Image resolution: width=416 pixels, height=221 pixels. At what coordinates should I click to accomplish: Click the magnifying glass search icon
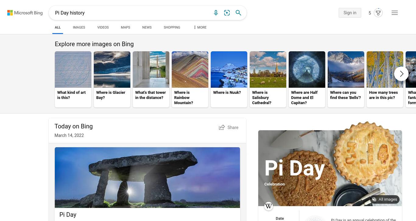click(238, 13)
